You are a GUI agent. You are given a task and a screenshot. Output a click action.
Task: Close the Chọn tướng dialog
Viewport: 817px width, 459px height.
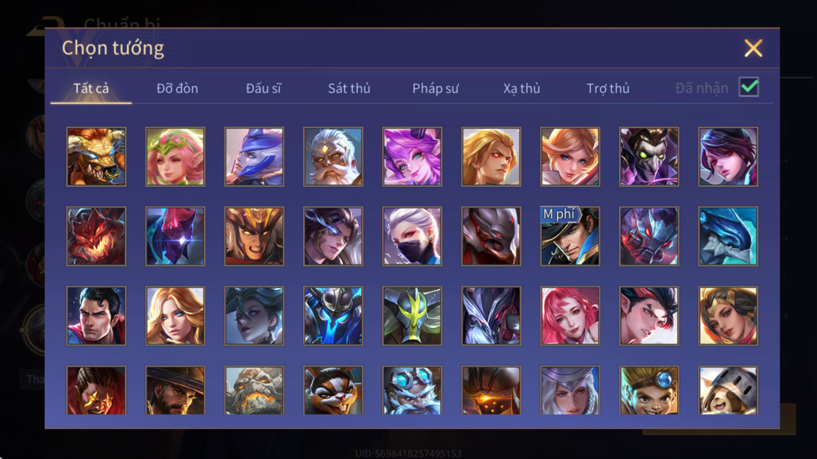(753, 48)
